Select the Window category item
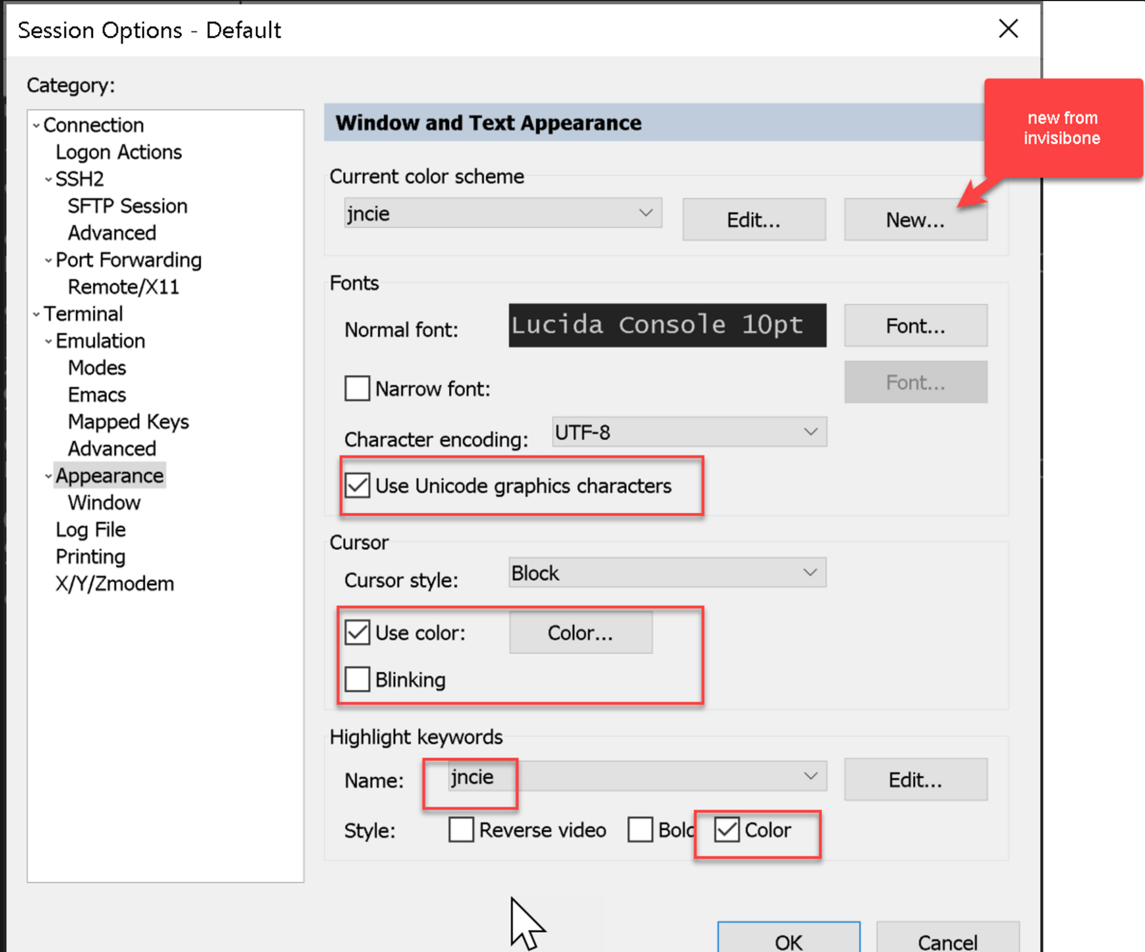 point(104,503)
